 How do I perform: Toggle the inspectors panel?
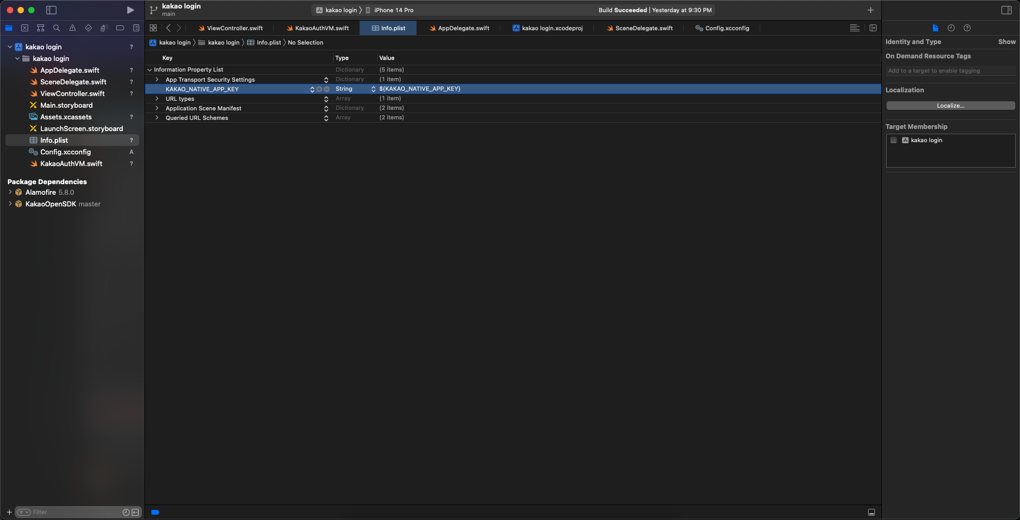1006,10
